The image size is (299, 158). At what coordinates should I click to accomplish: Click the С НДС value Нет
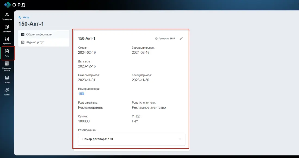pyautogui.click(x=135, y=121)
